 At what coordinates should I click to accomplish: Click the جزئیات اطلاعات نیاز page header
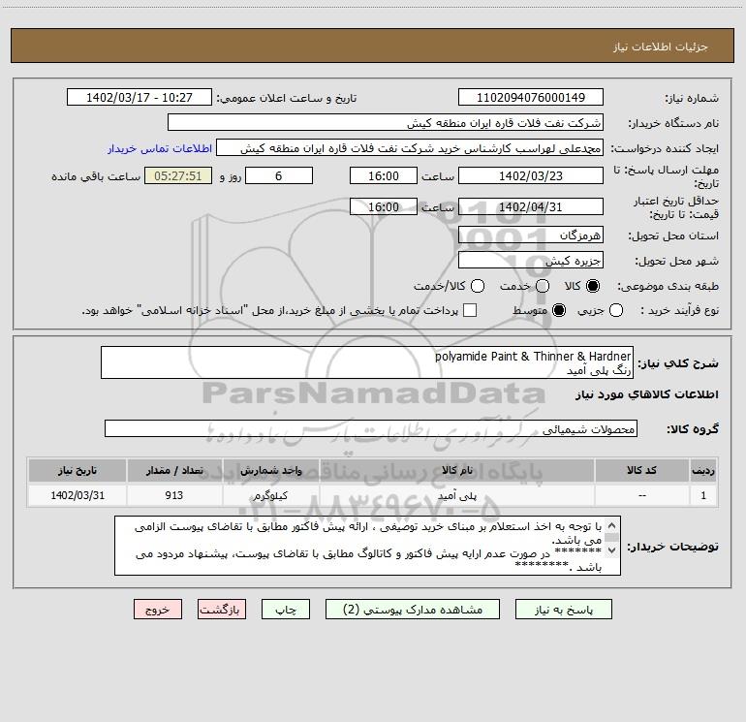click(x=373, y=47)
